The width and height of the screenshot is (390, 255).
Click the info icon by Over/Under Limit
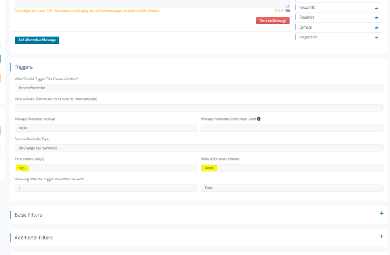(x=258, y=119)
